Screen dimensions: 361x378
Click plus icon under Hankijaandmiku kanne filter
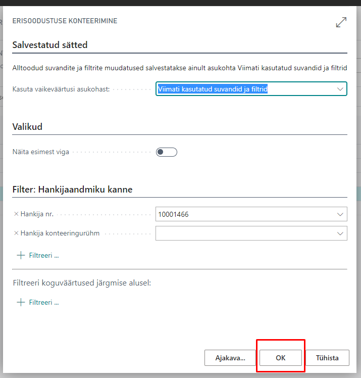(21, 255)
